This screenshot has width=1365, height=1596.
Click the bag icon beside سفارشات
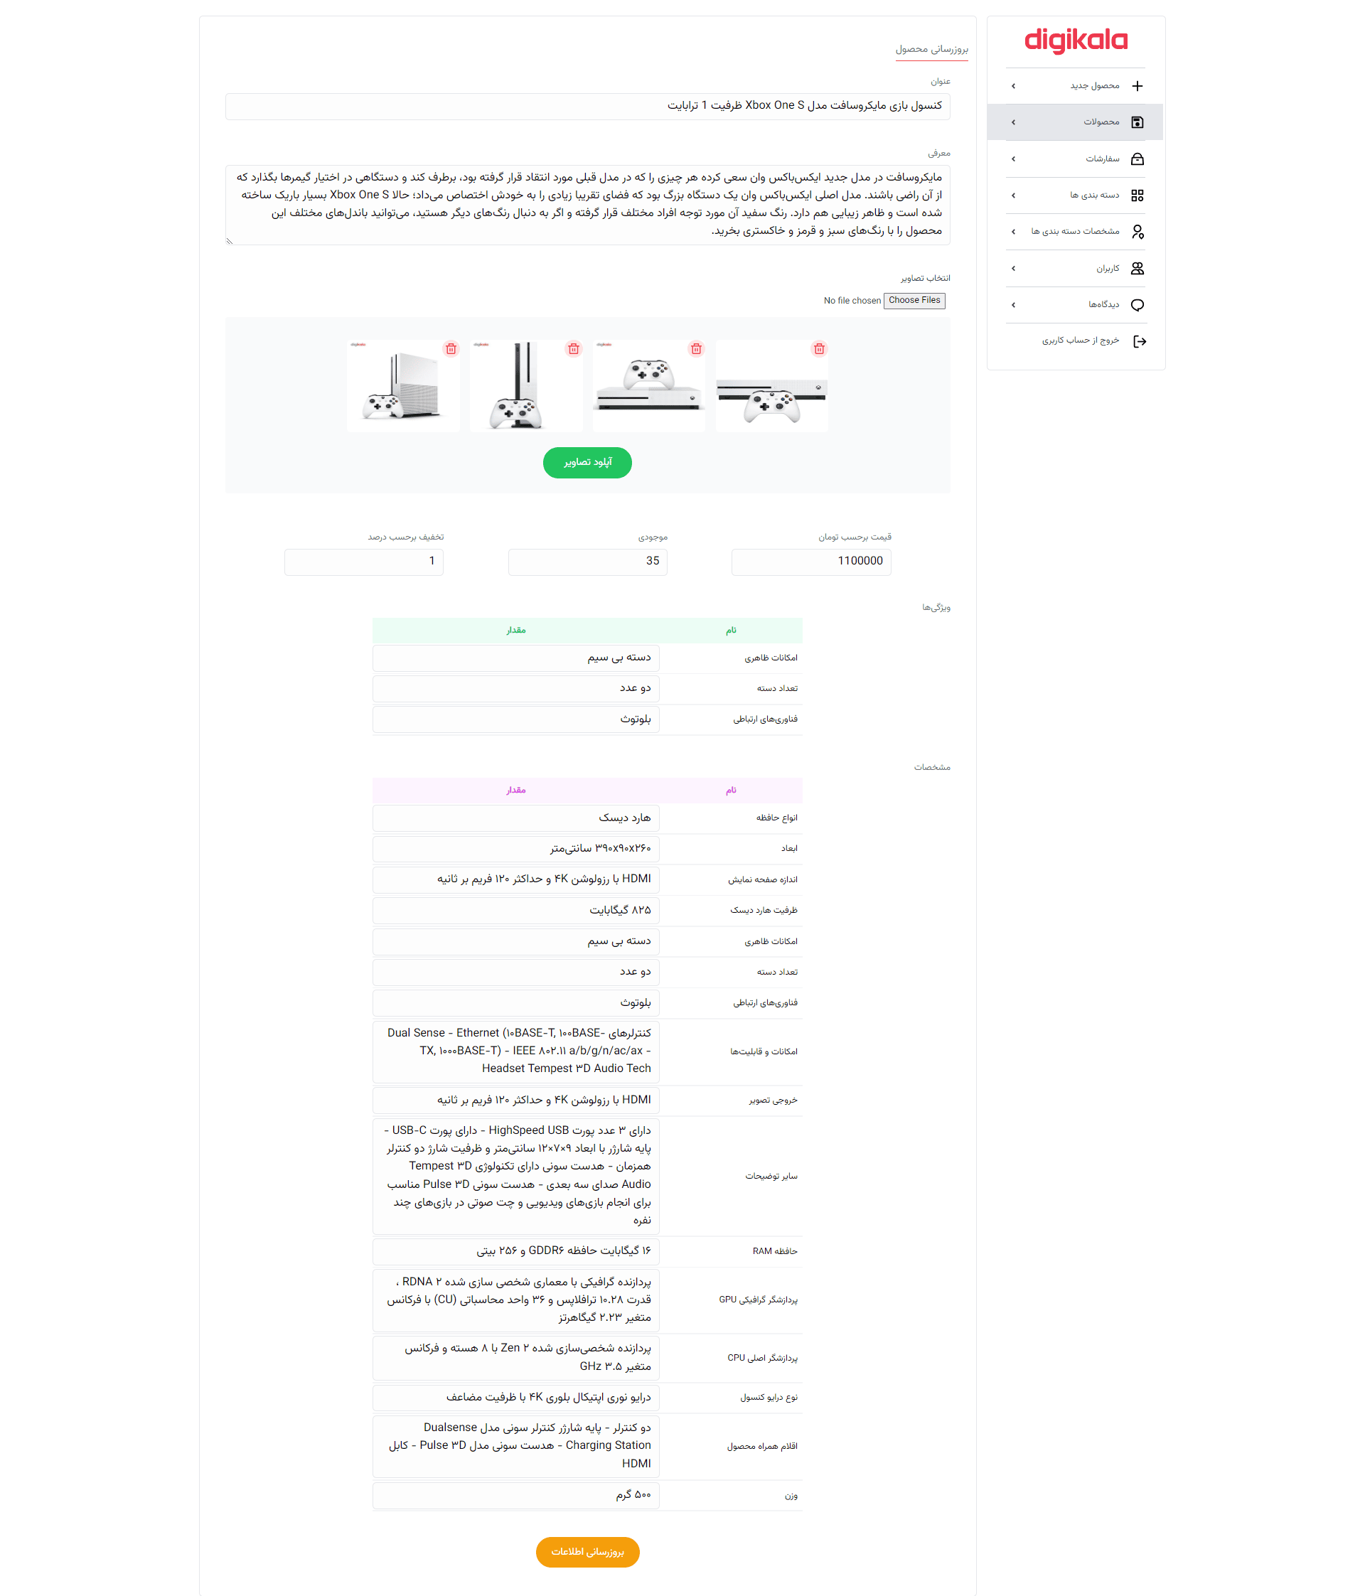pyautogui.click(x=1137, y=159)
